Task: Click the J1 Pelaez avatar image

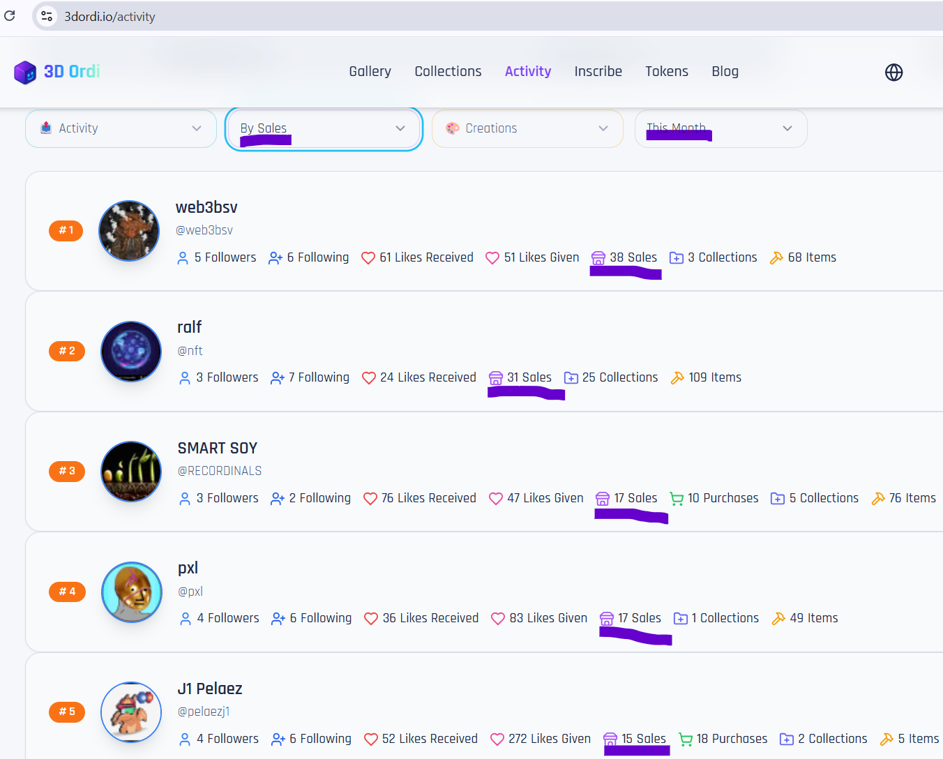Action: (x=131, y=712)
